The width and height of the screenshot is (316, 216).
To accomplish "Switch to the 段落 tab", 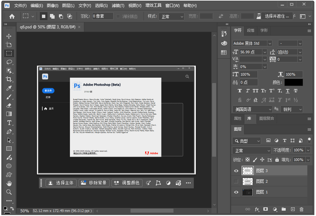I will pos(250,30).
